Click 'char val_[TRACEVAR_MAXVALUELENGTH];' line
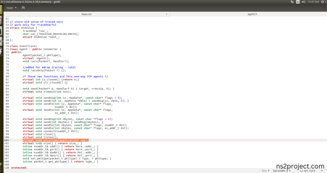 (x=51, y=34)
